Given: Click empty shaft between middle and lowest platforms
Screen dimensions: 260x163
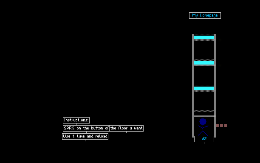Looking at the screenshot, I should pos(204,76).
